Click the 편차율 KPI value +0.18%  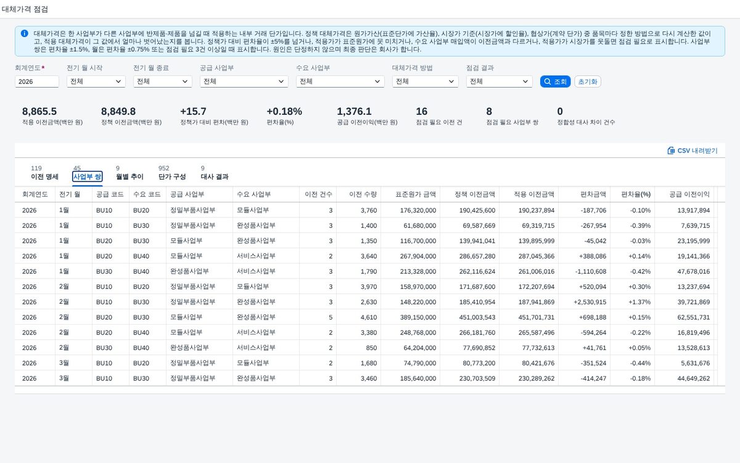click(x=284, y=112)
